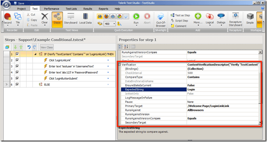Collapse the Verification property group
The height and width of the screenshot is (142, 267).
click(x=119, y=65)
